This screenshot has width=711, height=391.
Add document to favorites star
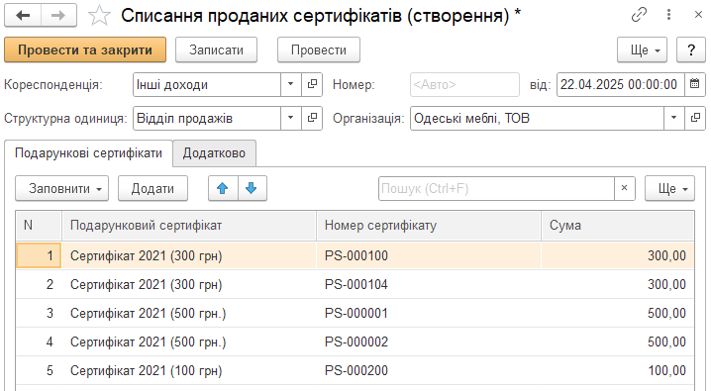(99, 16)
